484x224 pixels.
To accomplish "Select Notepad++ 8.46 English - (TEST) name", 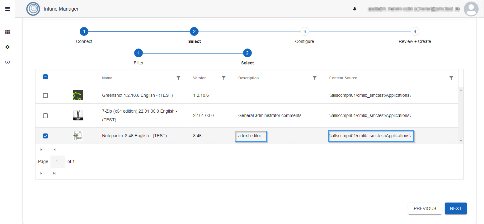I will click(134, 136).
